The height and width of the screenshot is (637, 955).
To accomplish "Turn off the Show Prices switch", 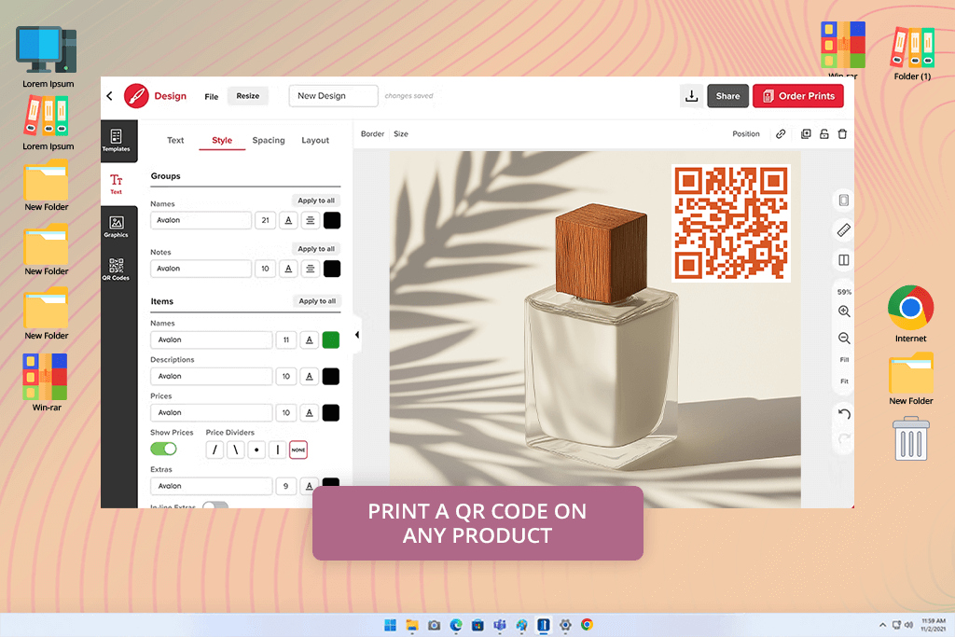I will coord(163,449).
